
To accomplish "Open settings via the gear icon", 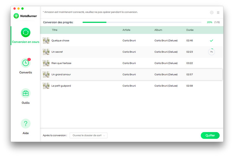I will (211, 12).
